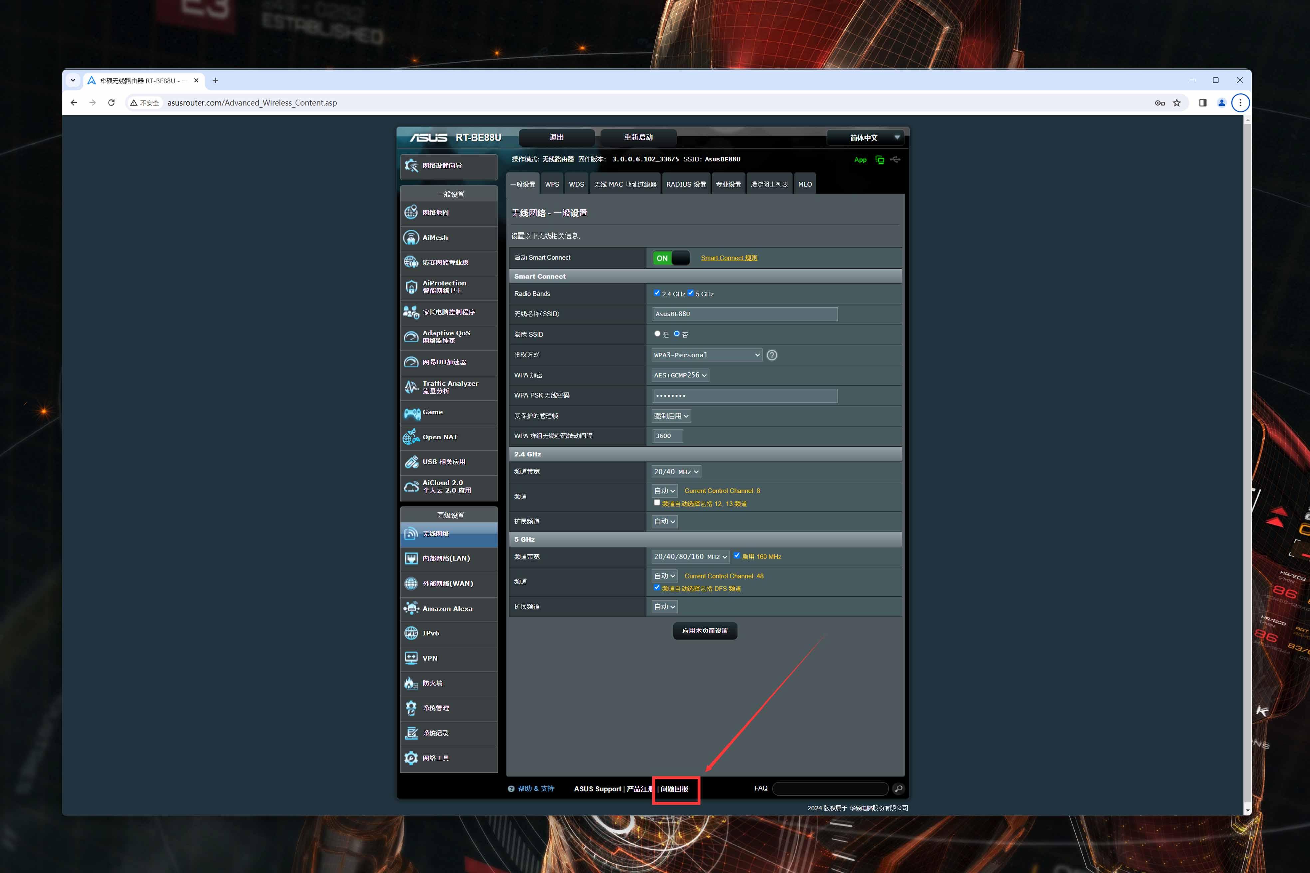
Task: Click the Game controller icon
Action: (x=412, y=413)
